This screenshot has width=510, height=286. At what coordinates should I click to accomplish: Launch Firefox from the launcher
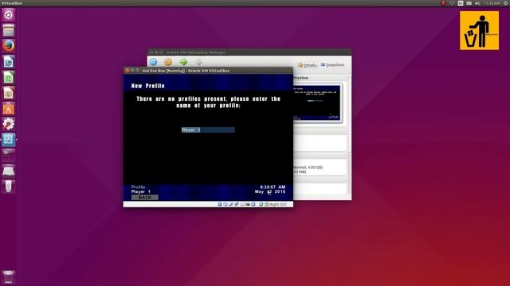pyautogui.click(x=9, y=46)
